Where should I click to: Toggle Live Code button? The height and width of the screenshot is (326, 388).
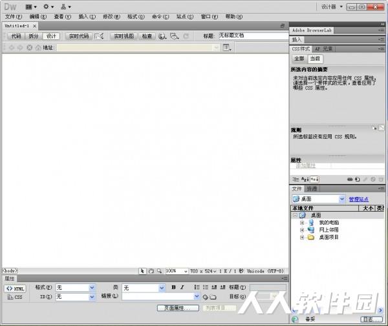point(79,36)
